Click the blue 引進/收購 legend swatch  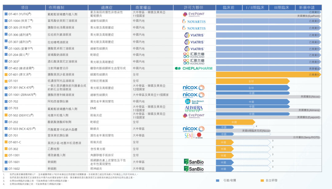tap(218, 180)
